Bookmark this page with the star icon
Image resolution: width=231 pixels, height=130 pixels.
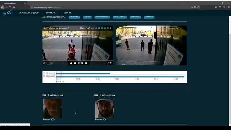point(199,7)
